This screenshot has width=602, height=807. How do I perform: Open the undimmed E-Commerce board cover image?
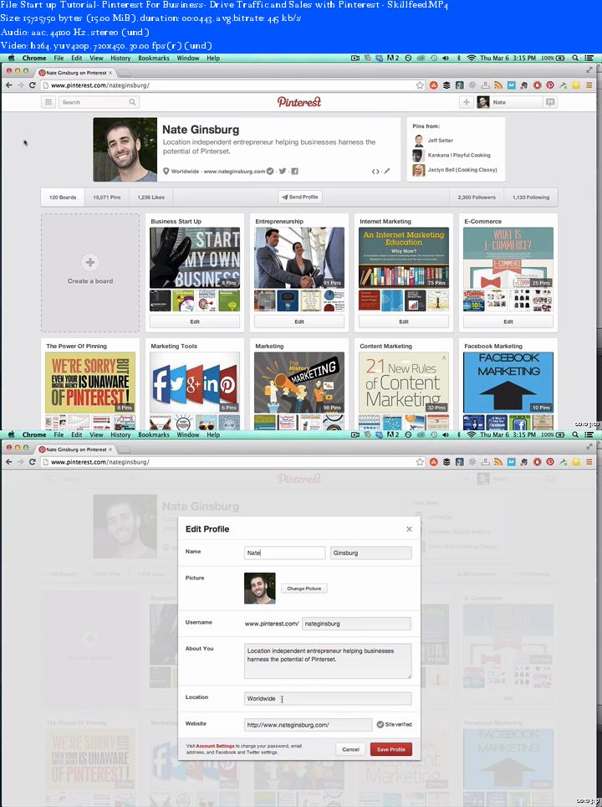pyautogui.click(x=508, y=258)
